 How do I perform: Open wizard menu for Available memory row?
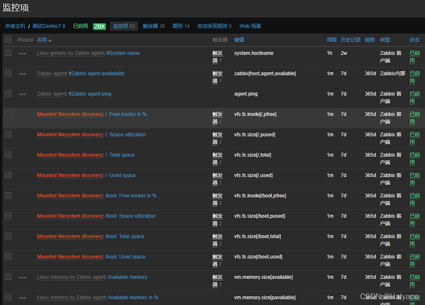pyautogui.click(x=22, y=277)
